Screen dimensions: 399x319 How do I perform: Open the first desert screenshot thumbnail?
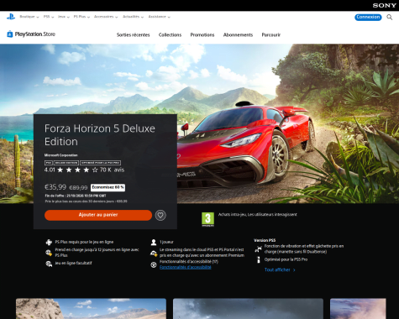tap(91, 309)
